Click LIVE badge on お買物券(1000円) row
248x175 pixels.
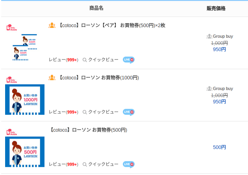129,112
